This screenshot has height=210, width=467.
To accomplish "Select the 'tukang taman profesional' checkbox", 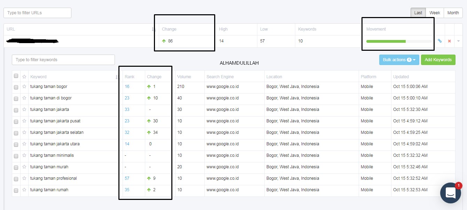I will click(16, 179).
